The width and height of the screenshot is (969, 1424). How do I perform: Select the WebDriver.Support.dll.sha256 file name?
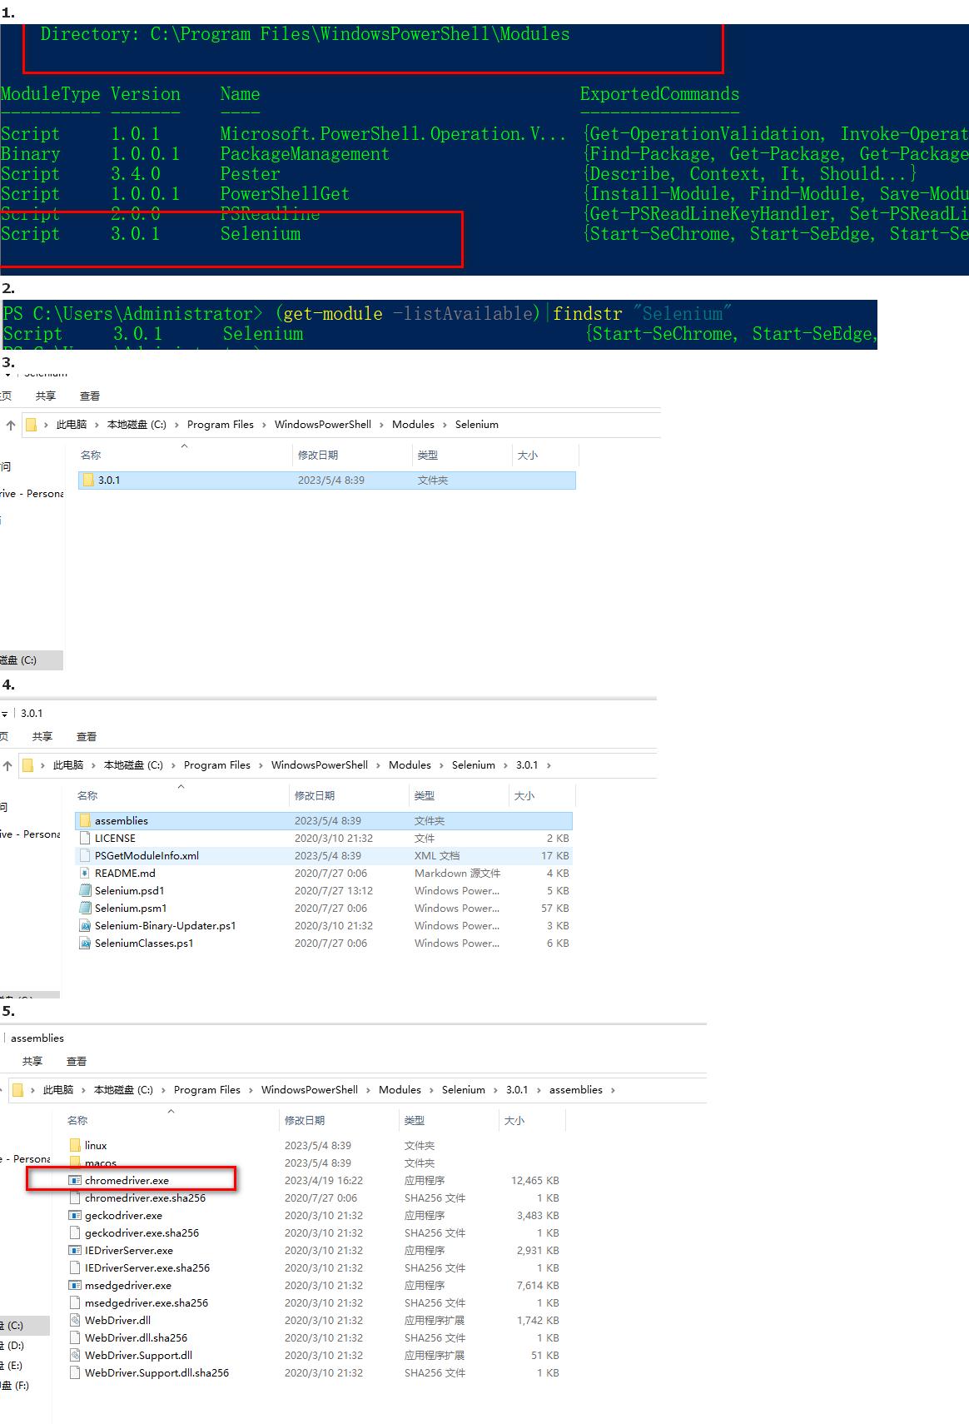[x=157, y=1373]
